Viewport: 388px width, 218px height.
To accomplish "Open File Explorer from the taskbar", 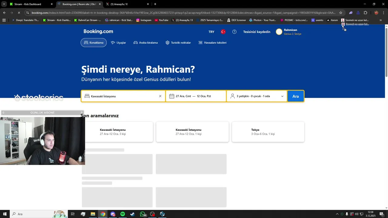I will 93,214.
